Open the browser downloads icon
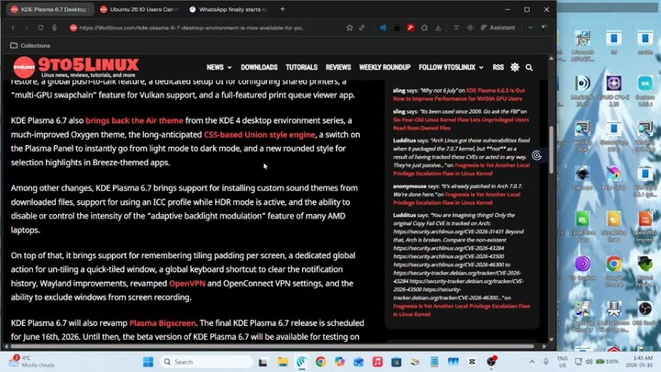 438,28
